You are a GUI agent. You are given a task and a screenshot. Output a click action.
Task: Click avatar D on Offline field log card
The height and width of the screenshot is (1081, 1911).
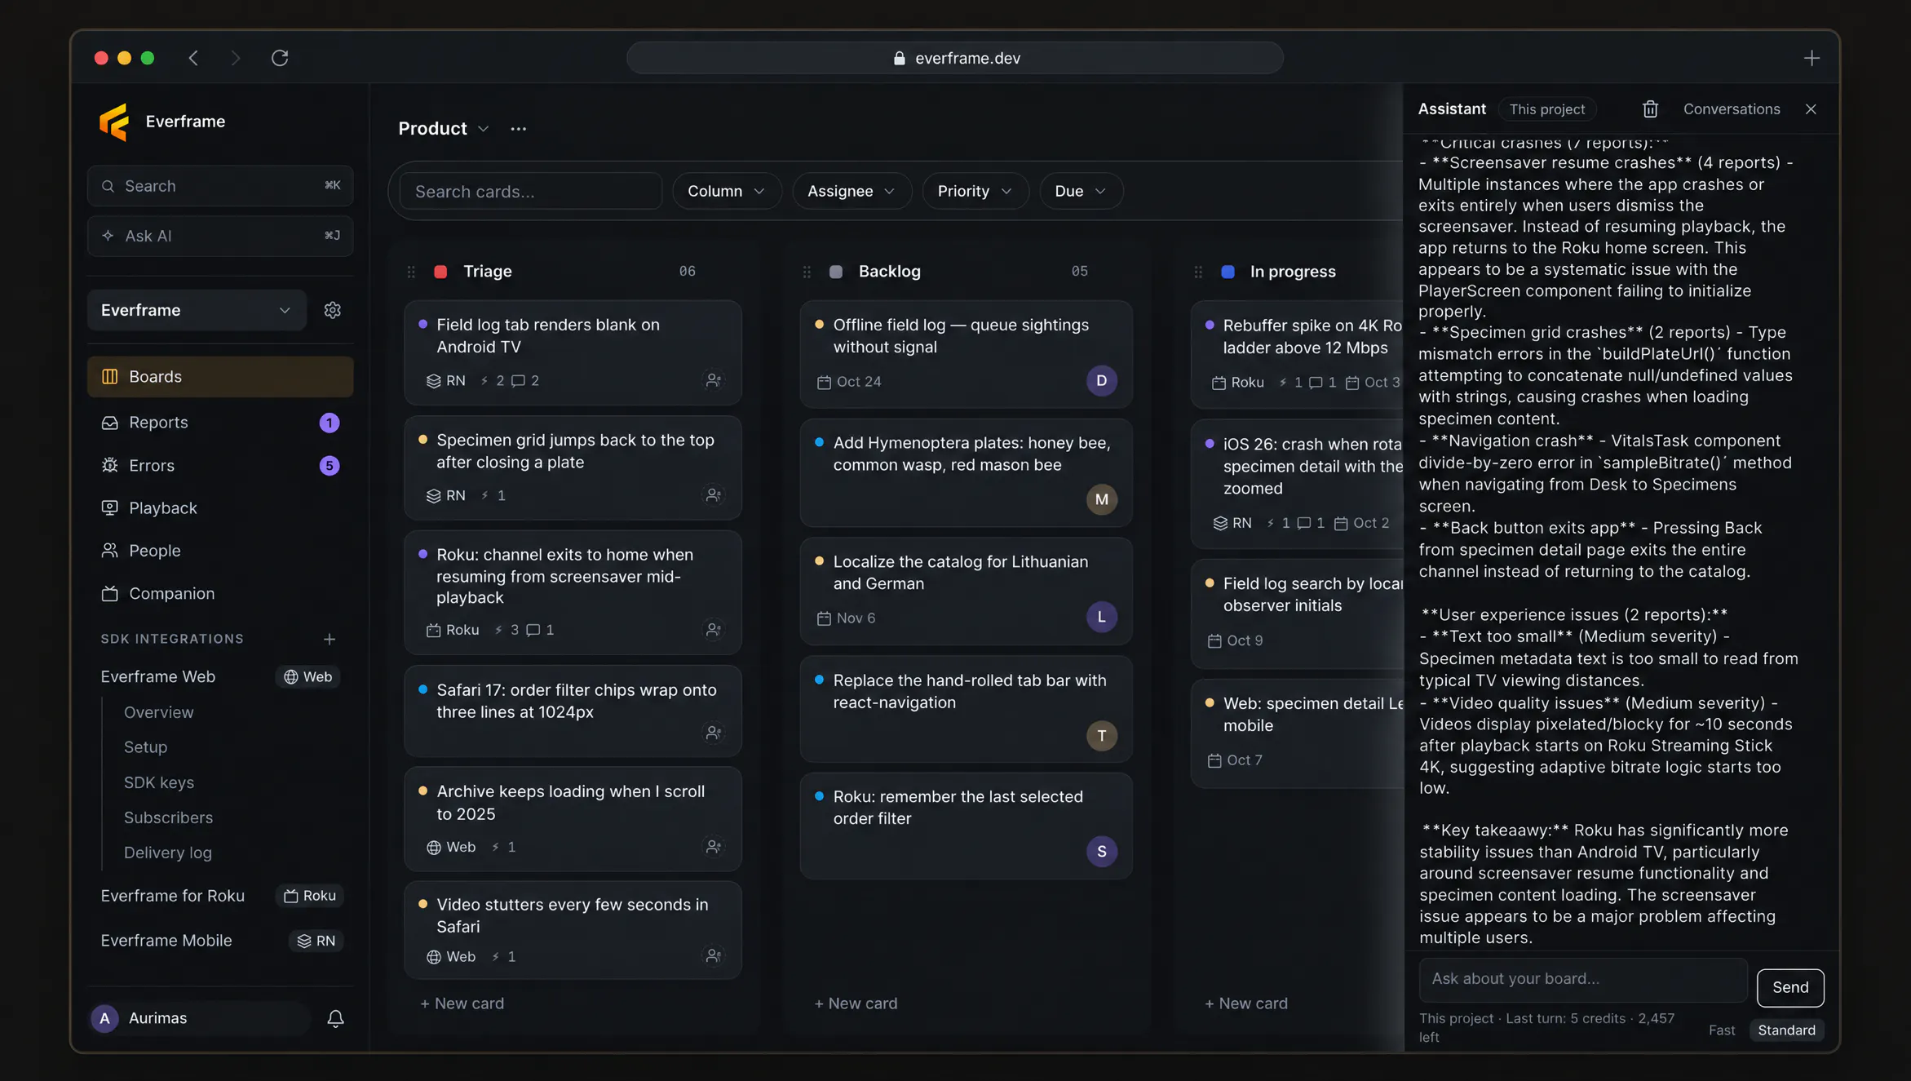[x=1101, y=381]
